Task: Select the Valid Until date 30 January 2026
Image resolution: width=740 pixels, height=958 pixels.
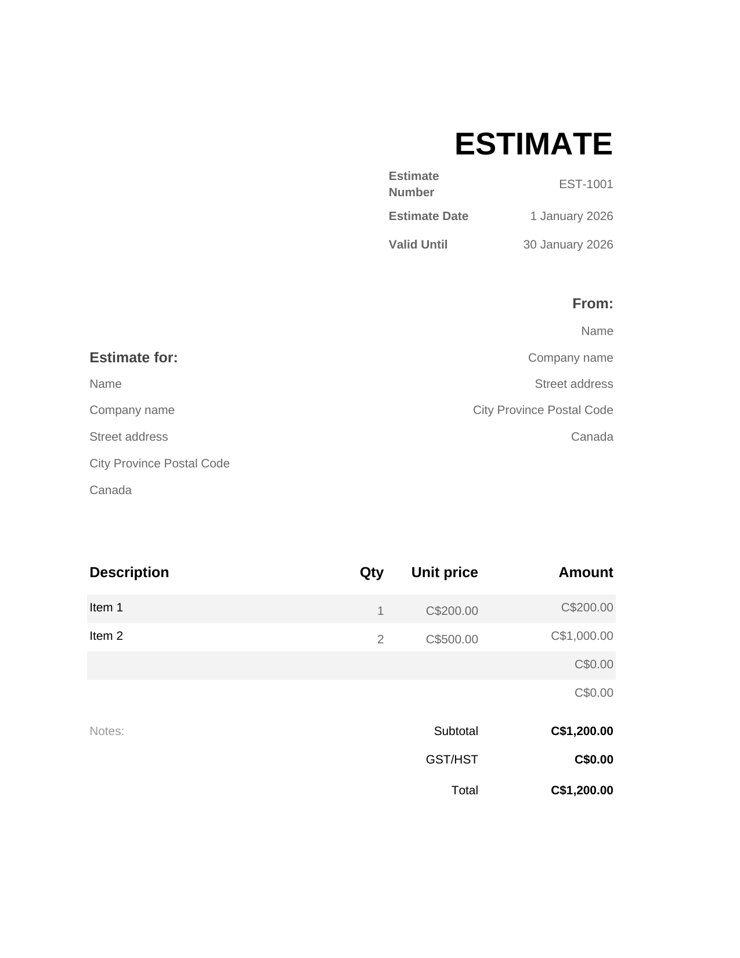Action: (x=568, y=244)
